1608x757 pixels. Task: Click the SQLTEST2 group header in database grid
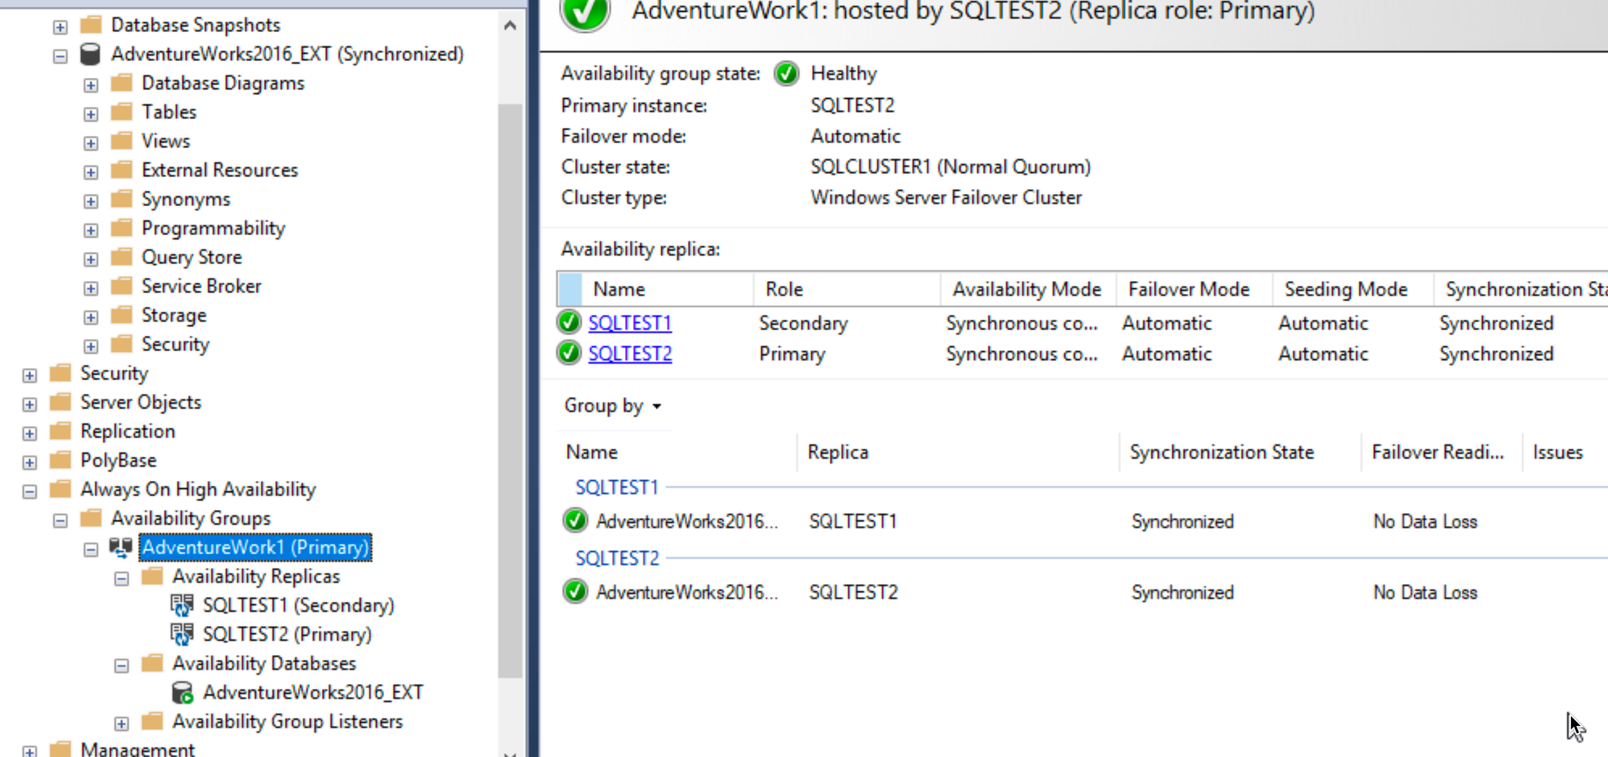coord(617,558)
